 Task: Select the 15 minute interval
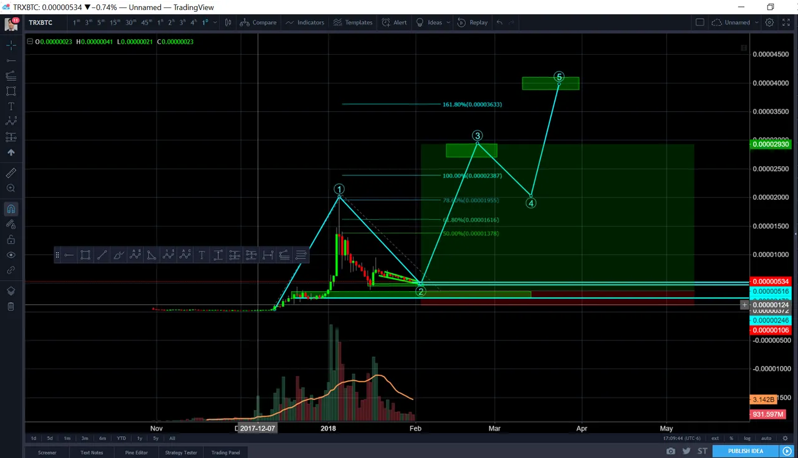pyautogui.click(x=115, y=22)
